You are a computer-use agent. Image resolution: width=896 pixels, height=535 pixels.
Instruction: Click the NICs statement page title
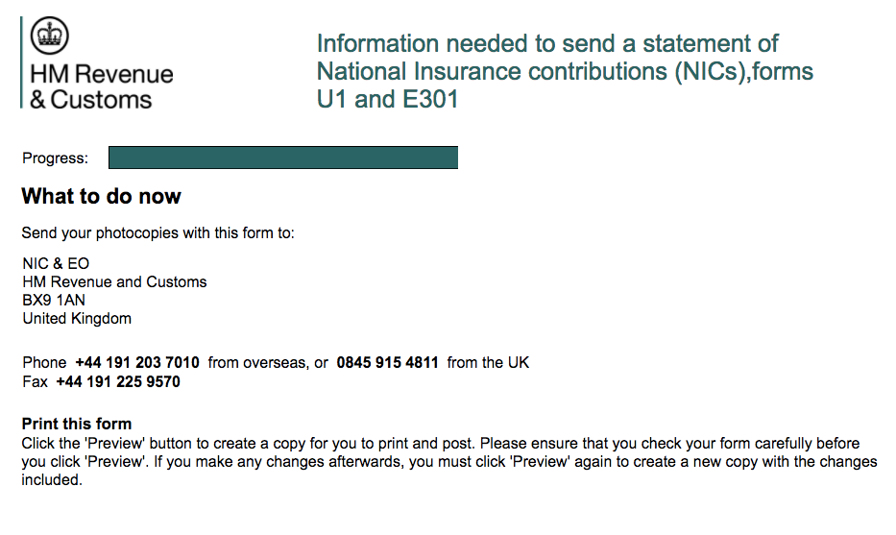[565, 71]
